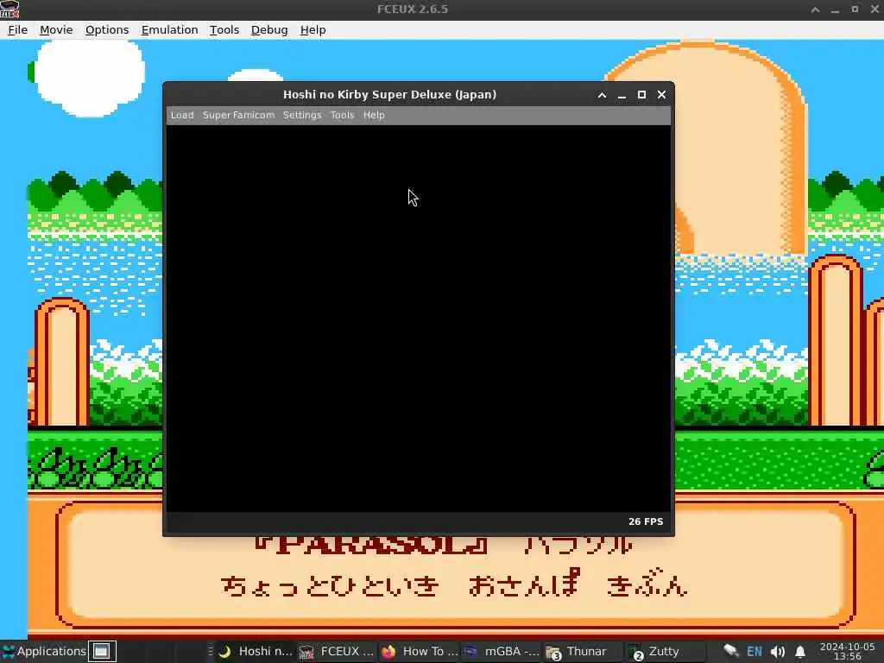Click the network tray icon
884x663 pixels.
[730, 651]
